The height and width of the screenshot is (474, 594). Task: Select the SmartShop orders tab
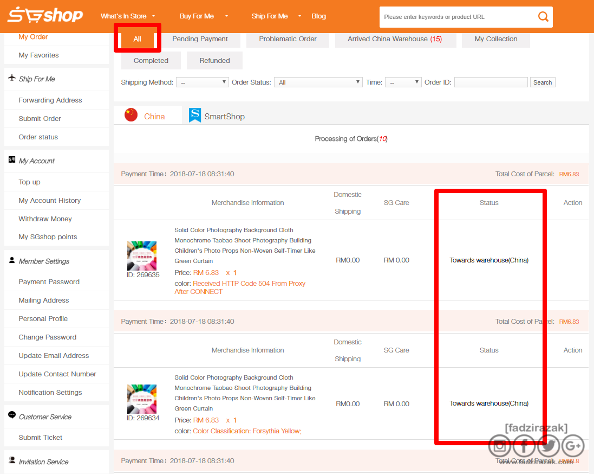[x=217, y=116]
